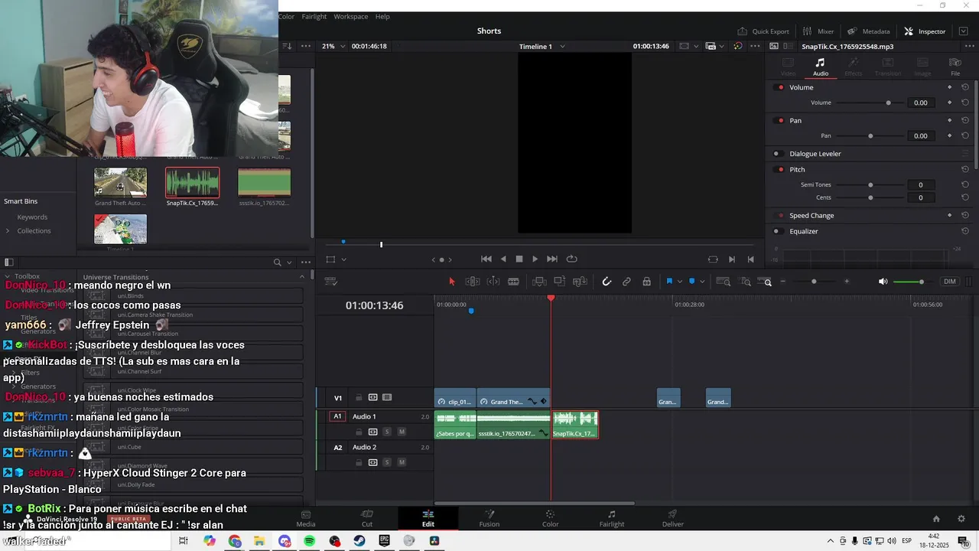Click media pool sort order icon
Image resolution: width=979 pixels, height=551 pixels.
pos(288,46)
